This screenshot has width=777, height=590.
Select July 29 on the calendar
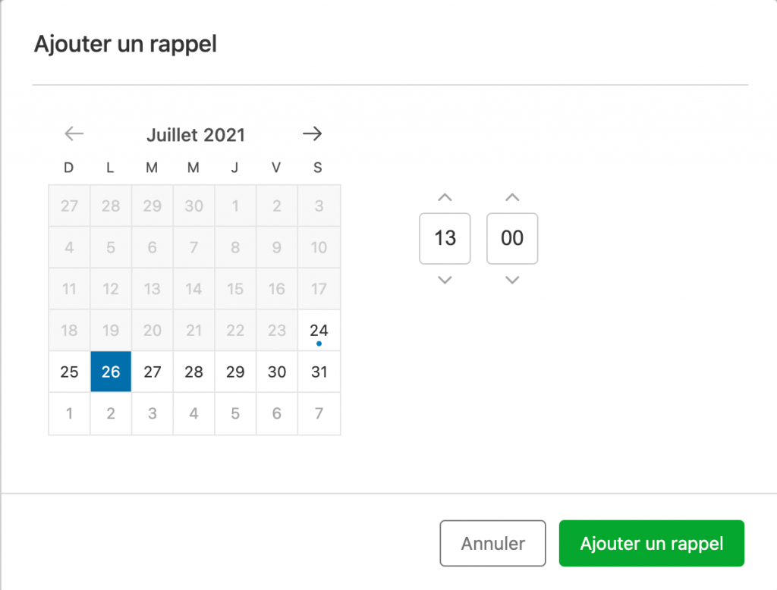[235, 372]
